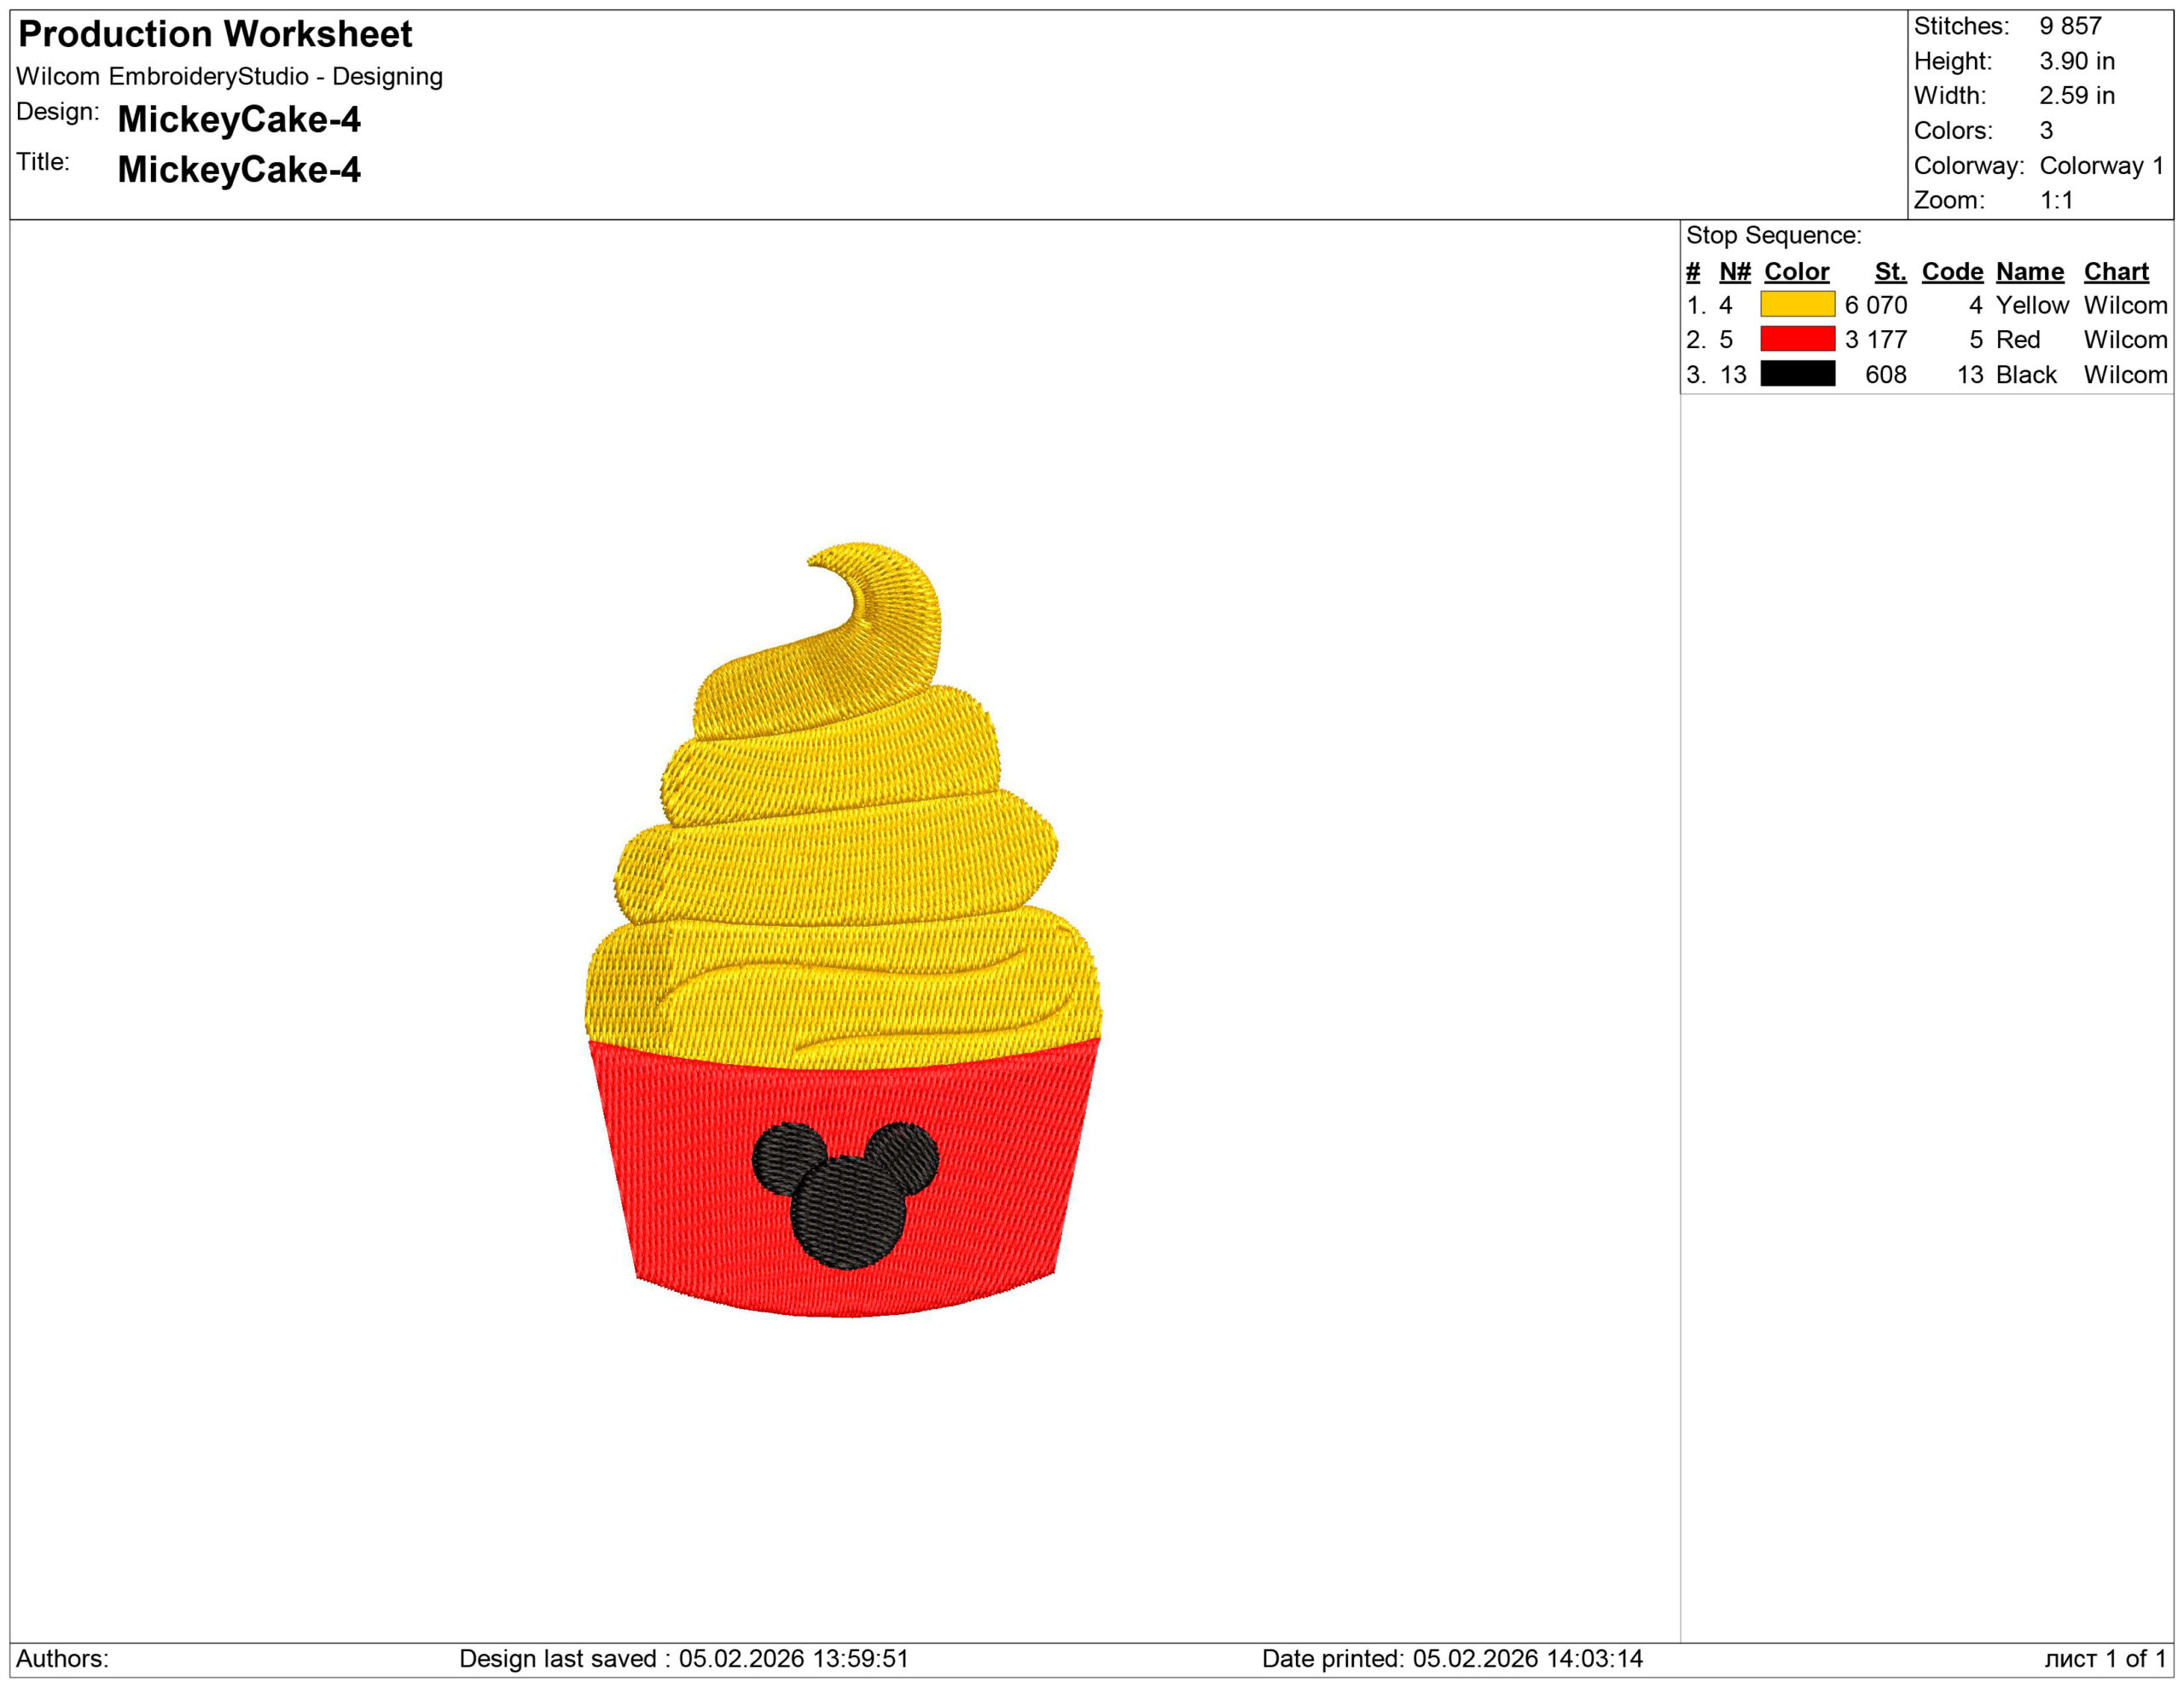
Task: Click the Zoom 1:1 value
Action: [x=2056, y=200]
